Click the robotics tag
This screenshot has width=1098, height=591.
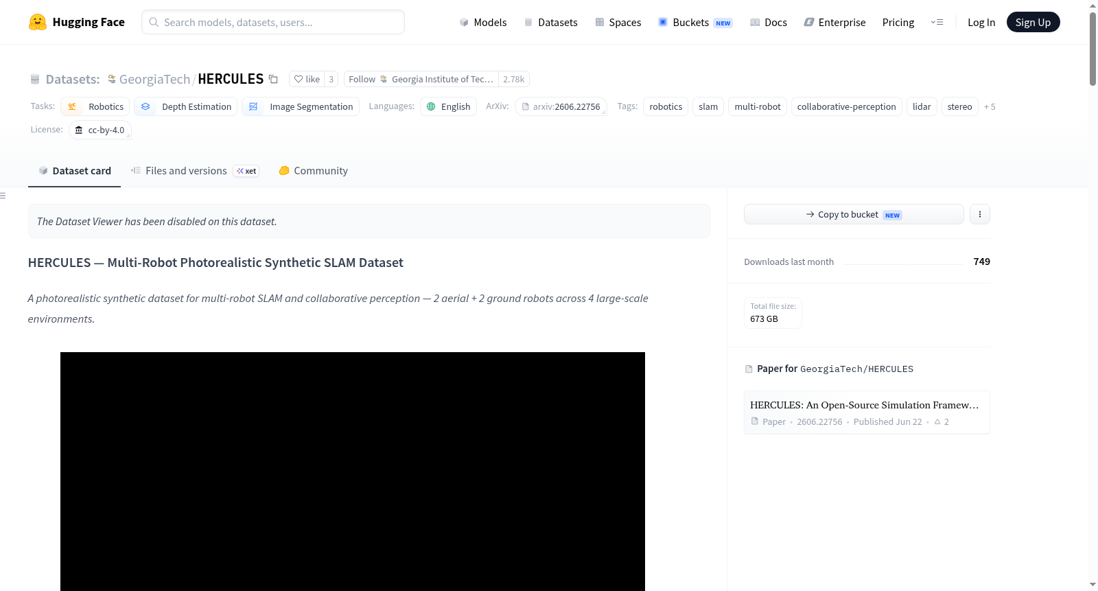666,106
